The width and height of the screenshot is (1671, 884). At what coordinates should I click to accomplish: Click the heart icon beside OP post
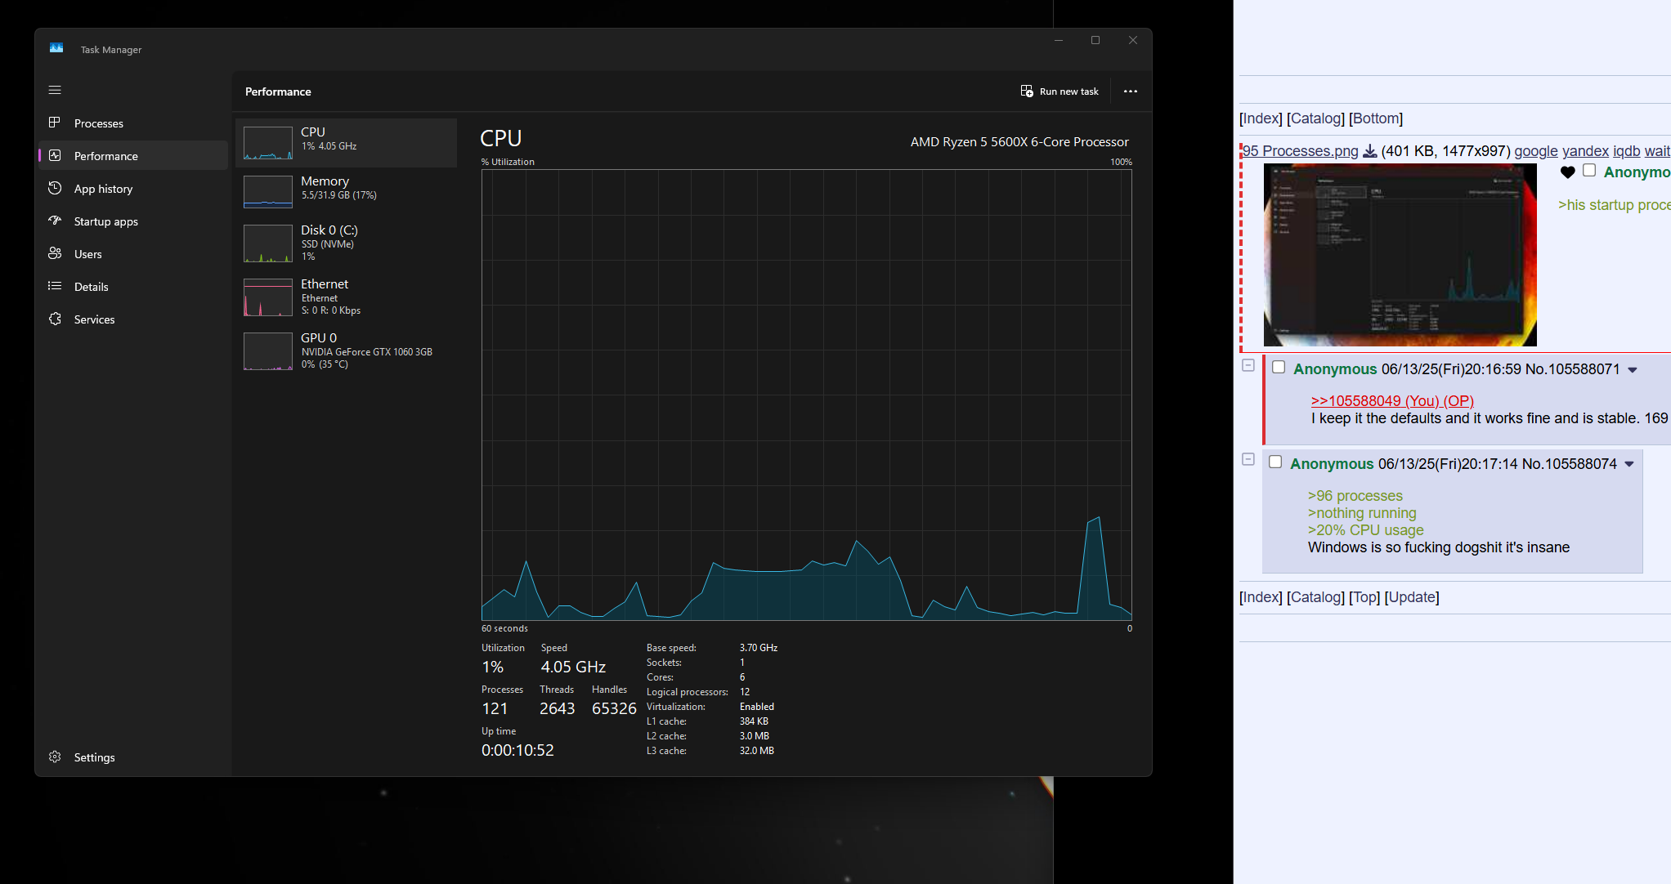pos(1567,172)
